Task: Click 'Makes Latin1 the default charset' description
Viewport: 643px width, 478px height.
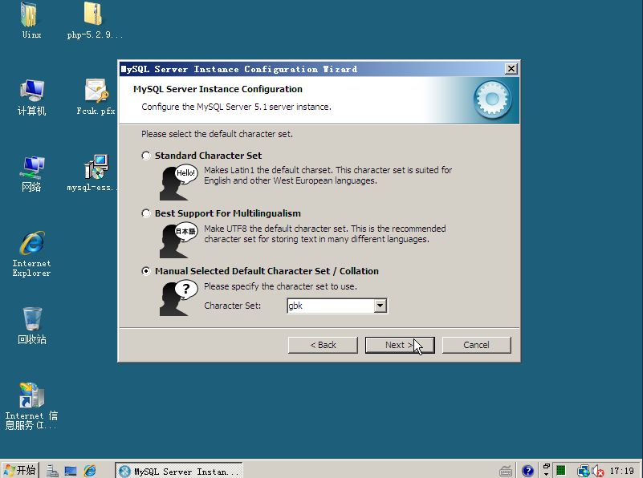Action: click(x=328, y=176)
